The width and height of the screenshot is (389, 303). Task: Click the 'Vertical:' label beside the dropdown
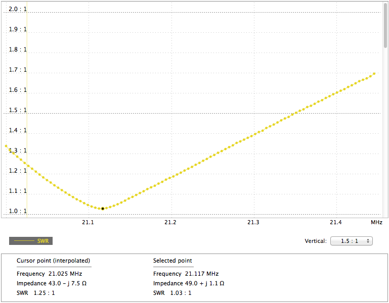(316, 241)
